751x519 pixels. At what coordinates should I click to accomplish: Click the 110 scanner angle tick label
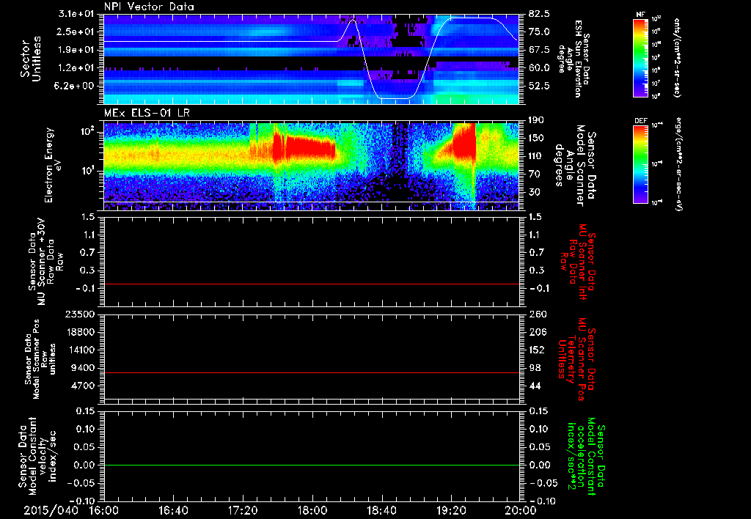tap(536, 156)
